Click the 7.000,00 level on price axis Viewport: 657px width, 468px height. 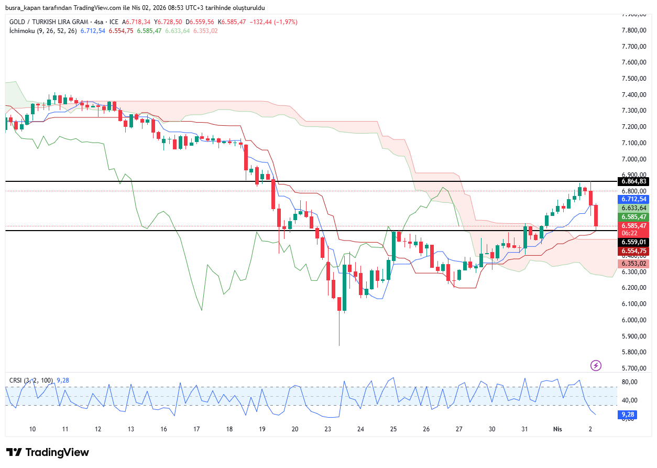pos(634,159)
